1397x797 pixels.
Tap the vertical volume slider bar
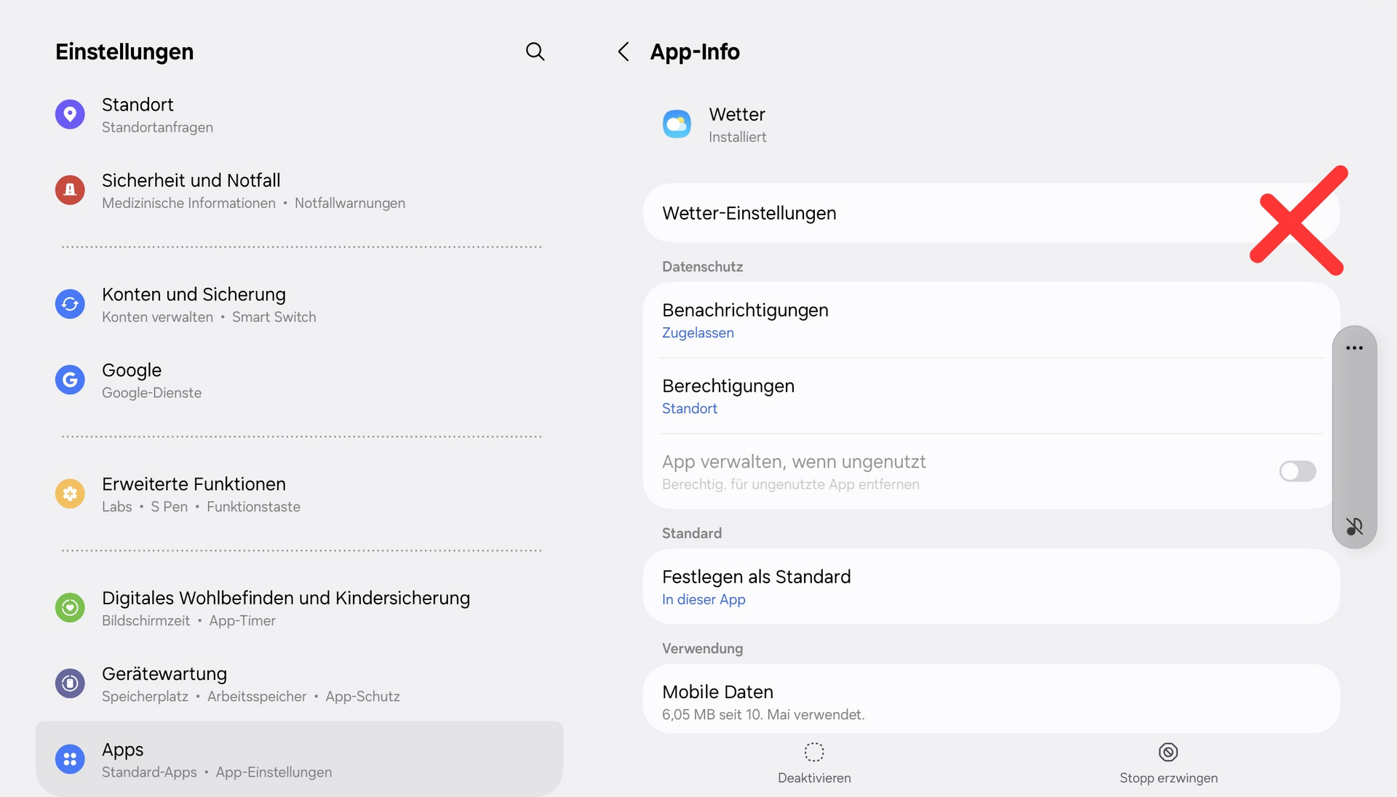pos(1354,436)
